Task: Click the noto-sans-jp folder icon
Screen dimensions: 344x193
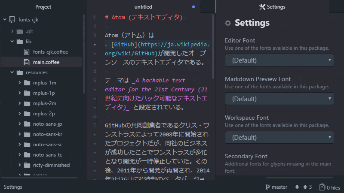Action: 27,124
